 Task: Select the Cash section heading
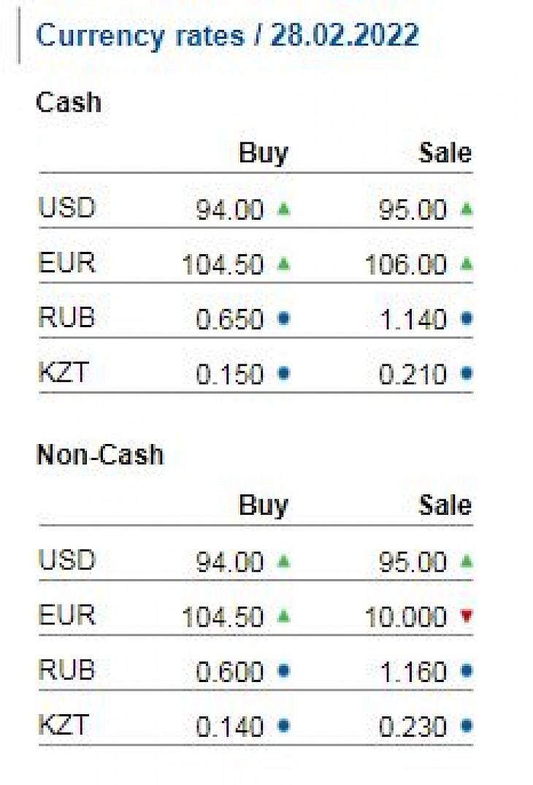(69, 103)
